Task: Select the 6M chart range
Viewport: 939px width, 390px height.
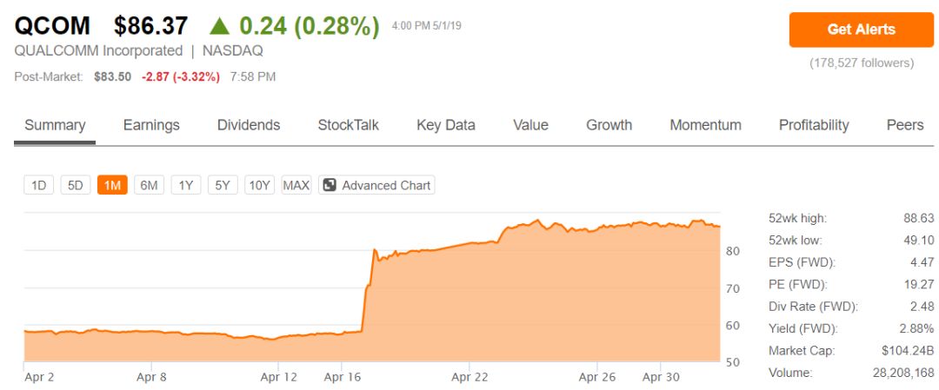Action: click(x=150, y=185)
